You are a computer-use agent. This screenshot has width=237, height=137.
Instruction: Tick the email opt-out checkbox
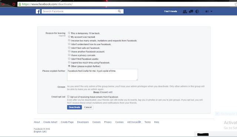click(x=68, y=97)
